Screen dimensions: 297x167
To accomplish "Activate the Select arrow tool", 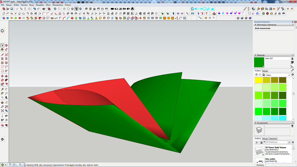I will pyautogui.click(x=3, y=45).
